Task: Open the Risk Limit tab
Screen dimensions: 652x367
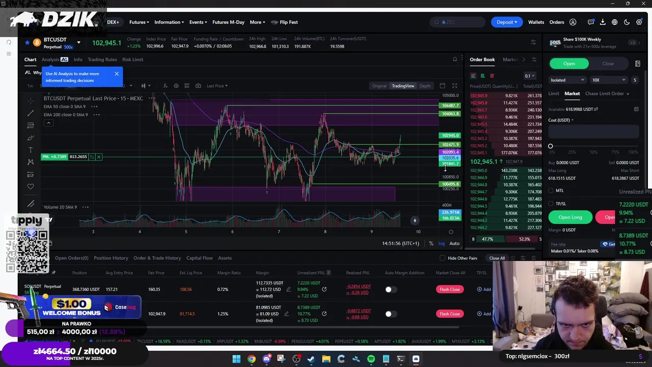Action: point(132,60)
